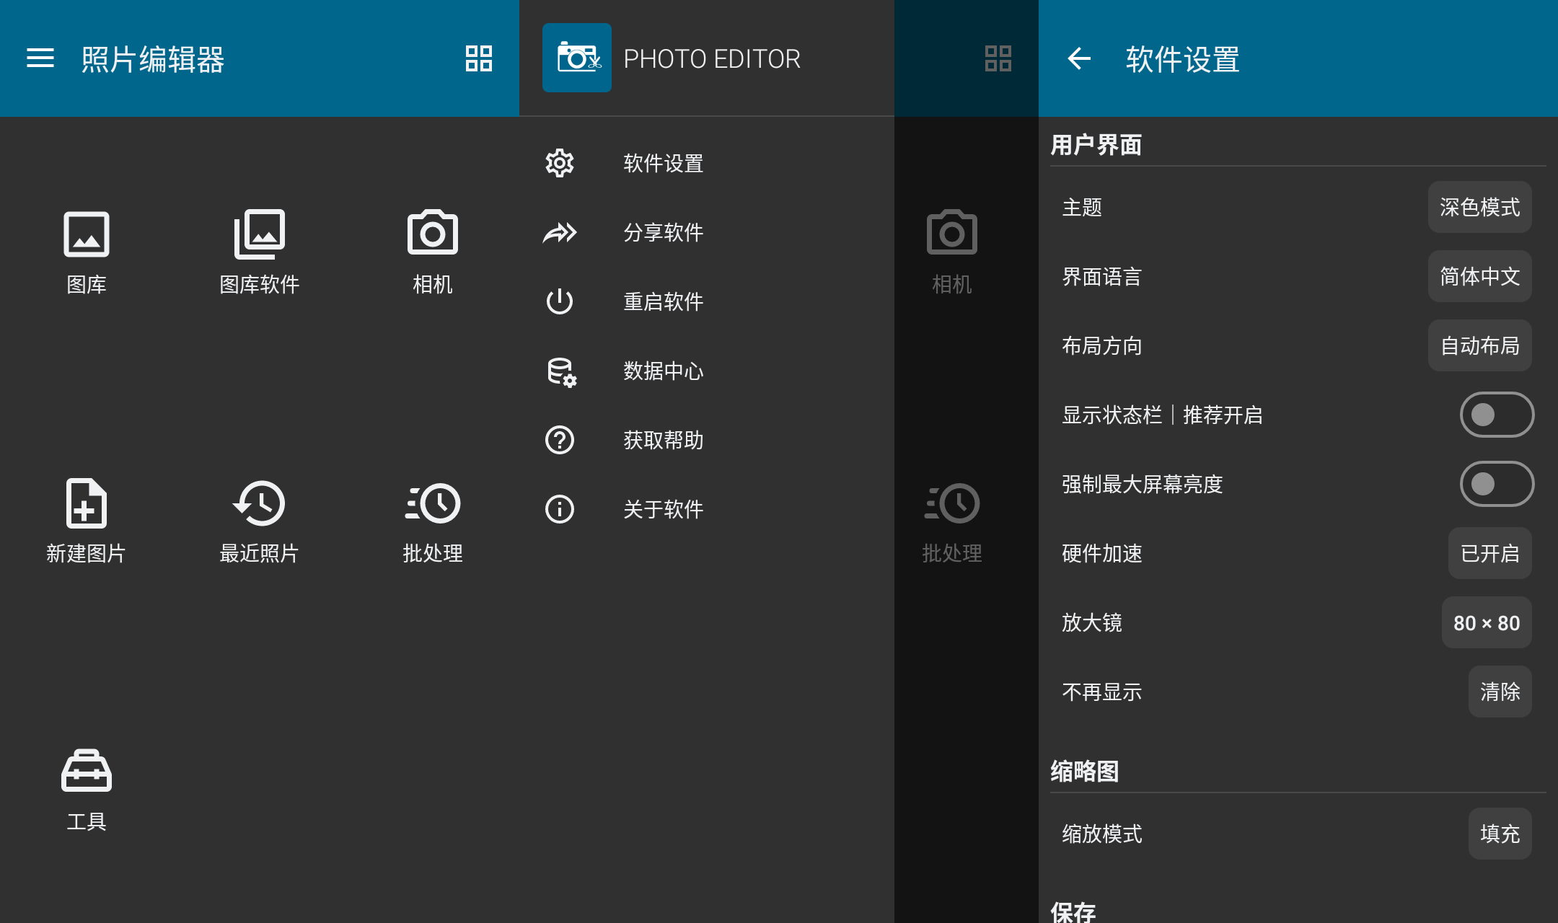
Task: Select 获取帮助 menu entry in drawer
Action: coord(707,440)
